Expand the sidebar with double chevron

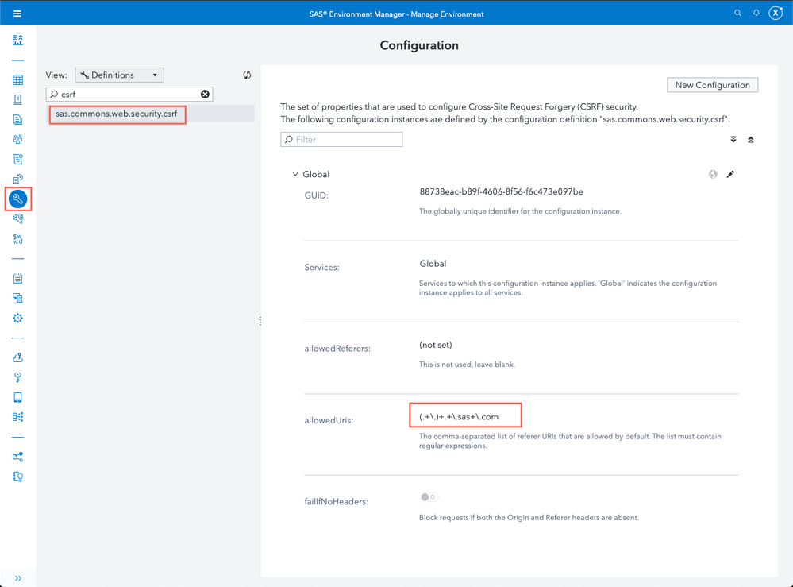coord(17,578)
